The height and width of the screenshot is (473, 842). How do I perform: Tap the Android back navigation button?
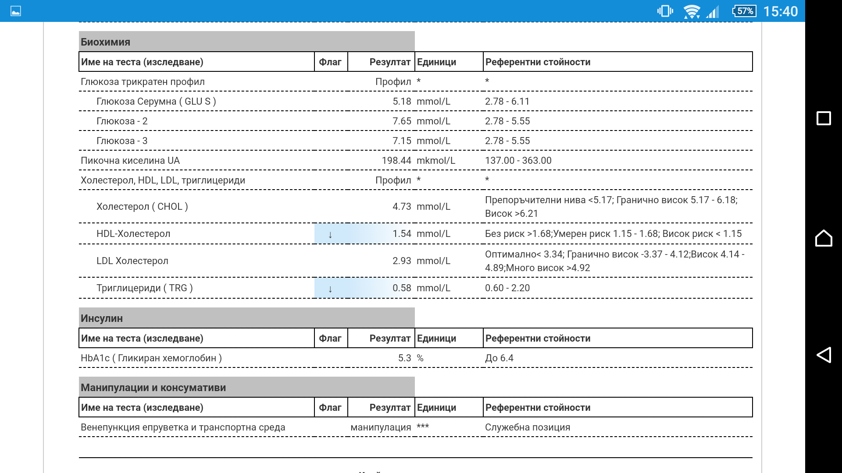823,355
